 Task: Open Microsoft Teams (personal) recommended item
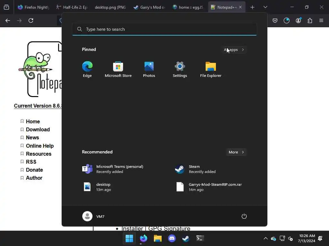pos(113,169)
